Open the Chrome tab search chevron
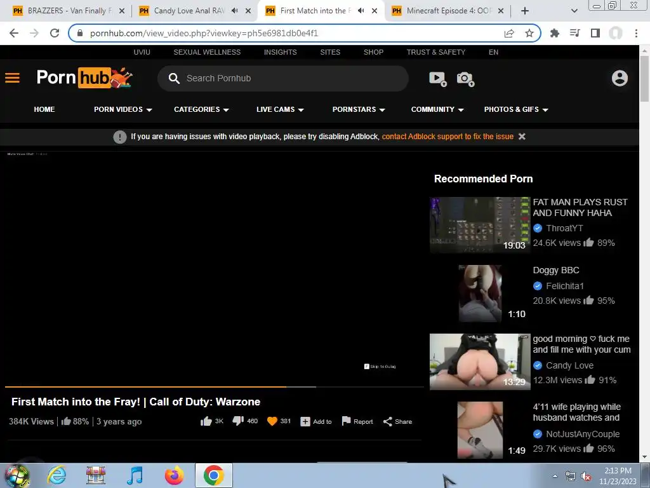Image resolution: width=650 pixels, height=488 pixels. click(x=574, y=11)
